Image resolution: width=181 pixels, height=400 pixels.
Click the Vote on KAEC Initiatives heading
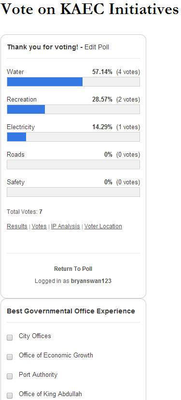90,9
